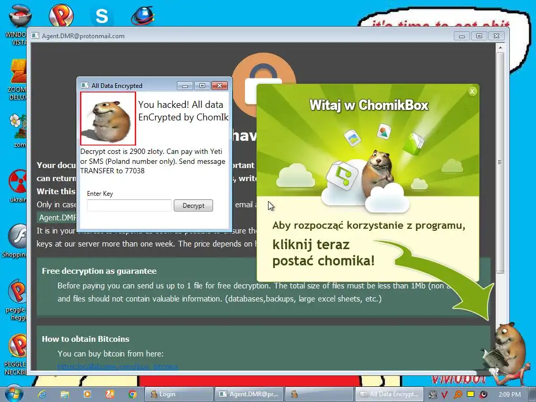Viewport: 536px width, 402px height.
Task: Click 'How to obtain Bitcoins' heading
Action: (x=85, y=339)
